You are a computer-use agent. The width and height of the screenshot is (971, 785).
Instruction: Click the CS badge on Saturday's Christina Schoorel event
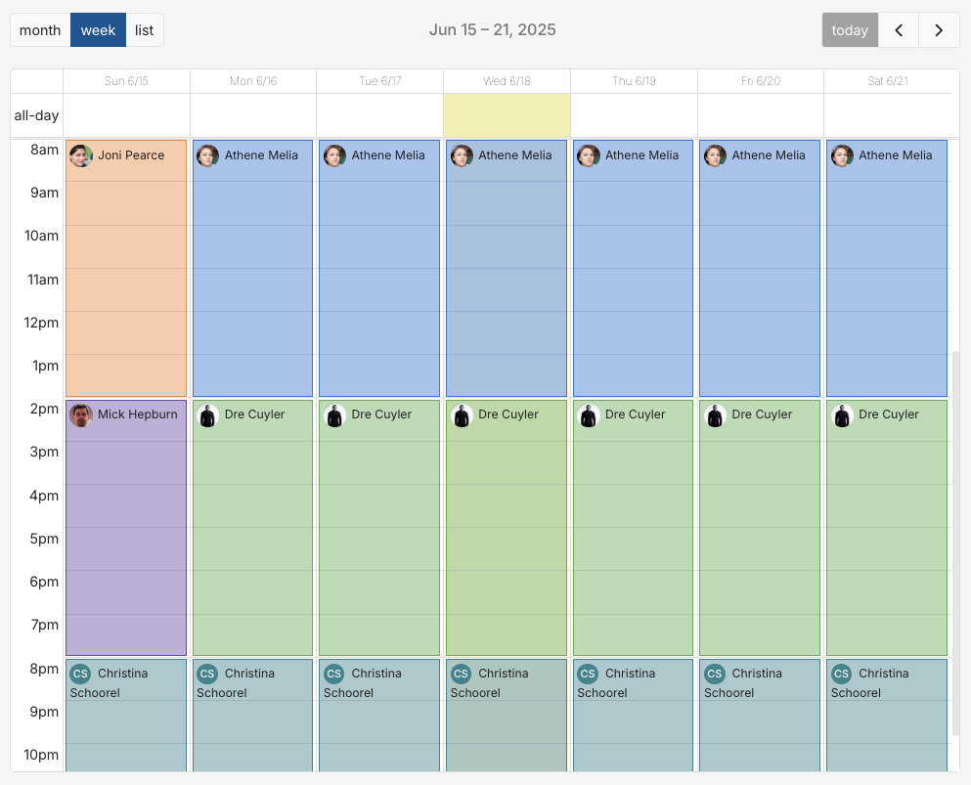(x=841, y=673)
